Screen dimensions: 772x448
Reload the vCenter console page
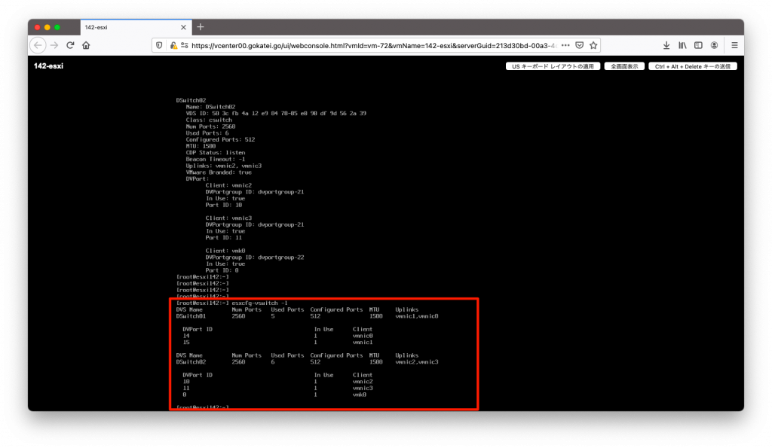click(71, 45)
